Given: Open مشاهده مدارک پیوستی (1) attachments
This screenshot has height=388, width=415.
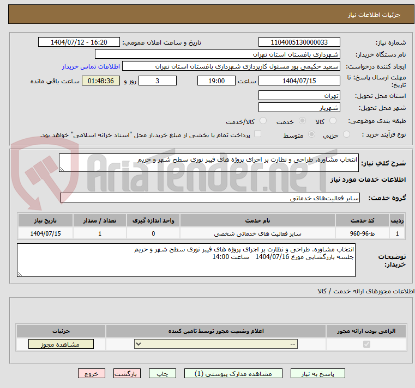Looking at the screenshot, I should pyautogui.click(x=233, y=374).
